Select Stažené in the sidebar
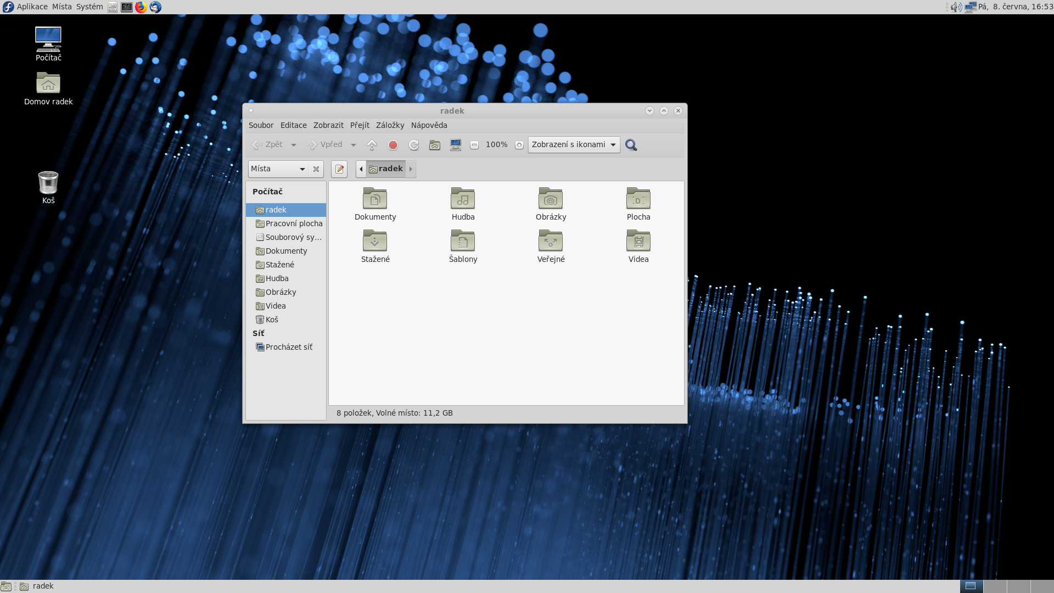The image size is (1054, 593). click(x=280, y=265)
